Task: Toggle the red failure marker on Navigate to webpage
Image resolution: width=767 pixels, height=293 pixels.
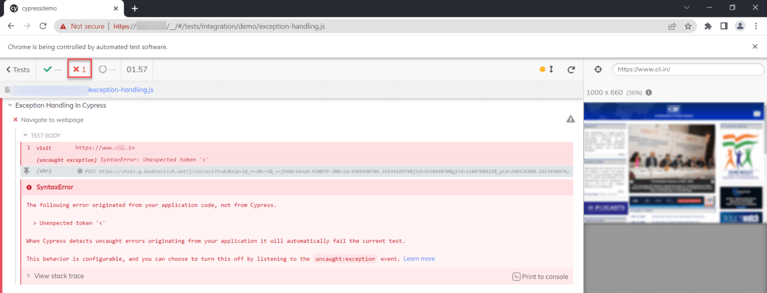Action: 15,120
